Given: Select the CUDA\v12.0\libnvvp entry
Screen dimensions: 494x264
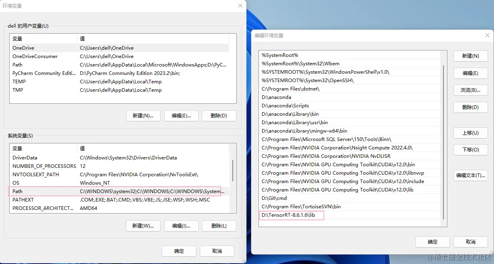Looking at the screenshot, I should pos(350,173).
